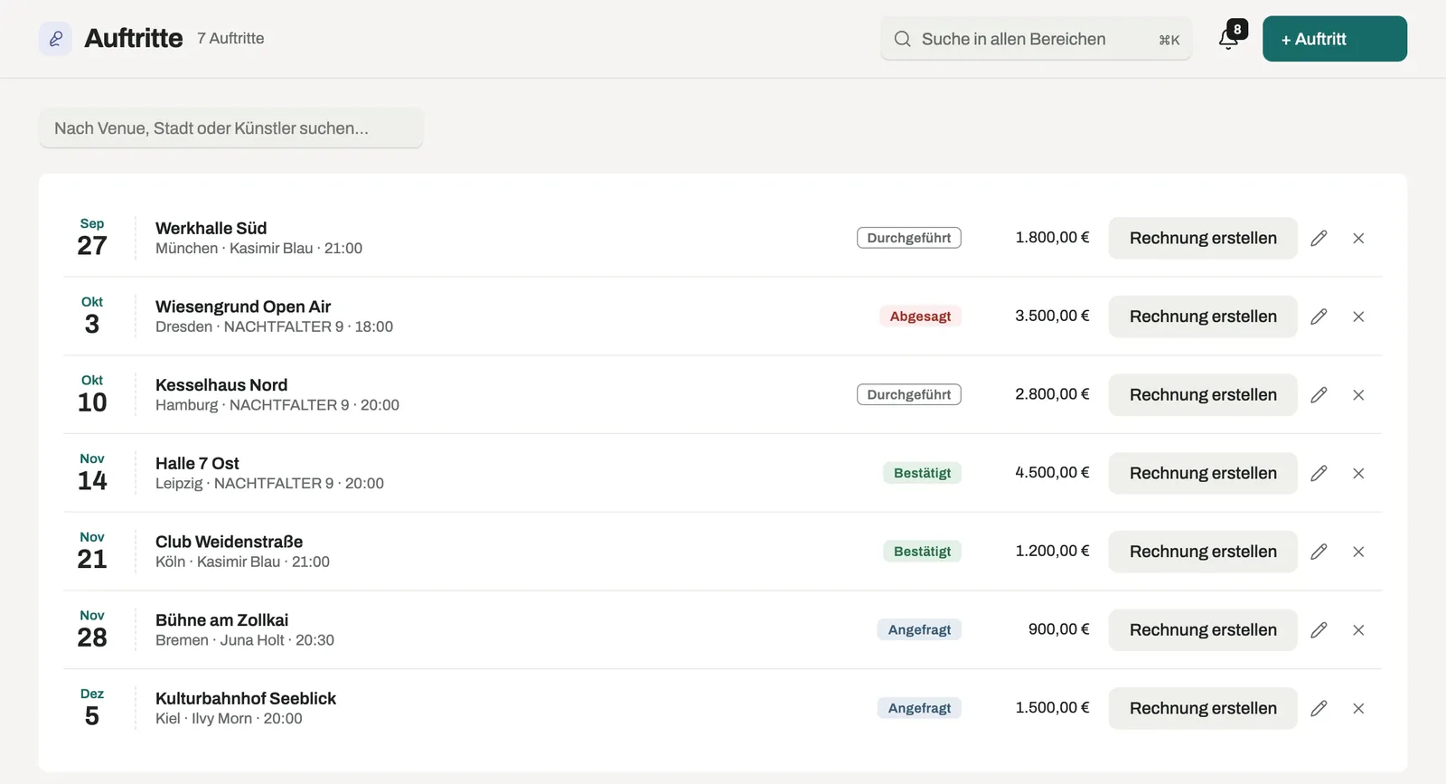This screenshot has height=784, width=1446.
Task: Click the '7 Auftritte' count label
Action: pos(230,38)
